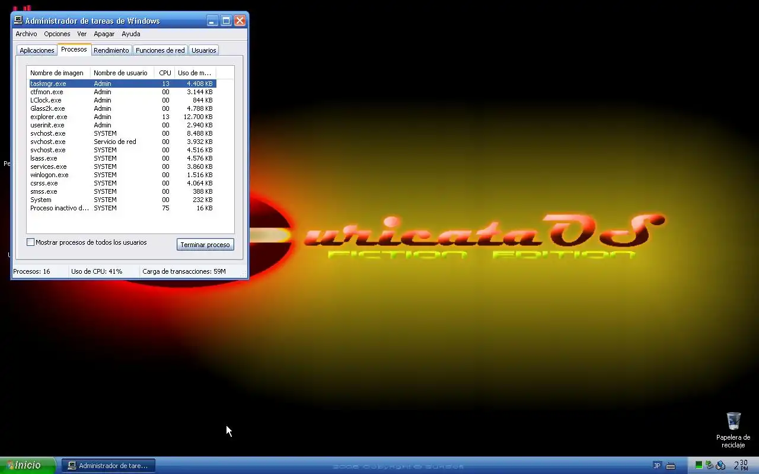Screen dimensions: 759x474
Task: Open the Archivo menu
Action: coord(26,34)
